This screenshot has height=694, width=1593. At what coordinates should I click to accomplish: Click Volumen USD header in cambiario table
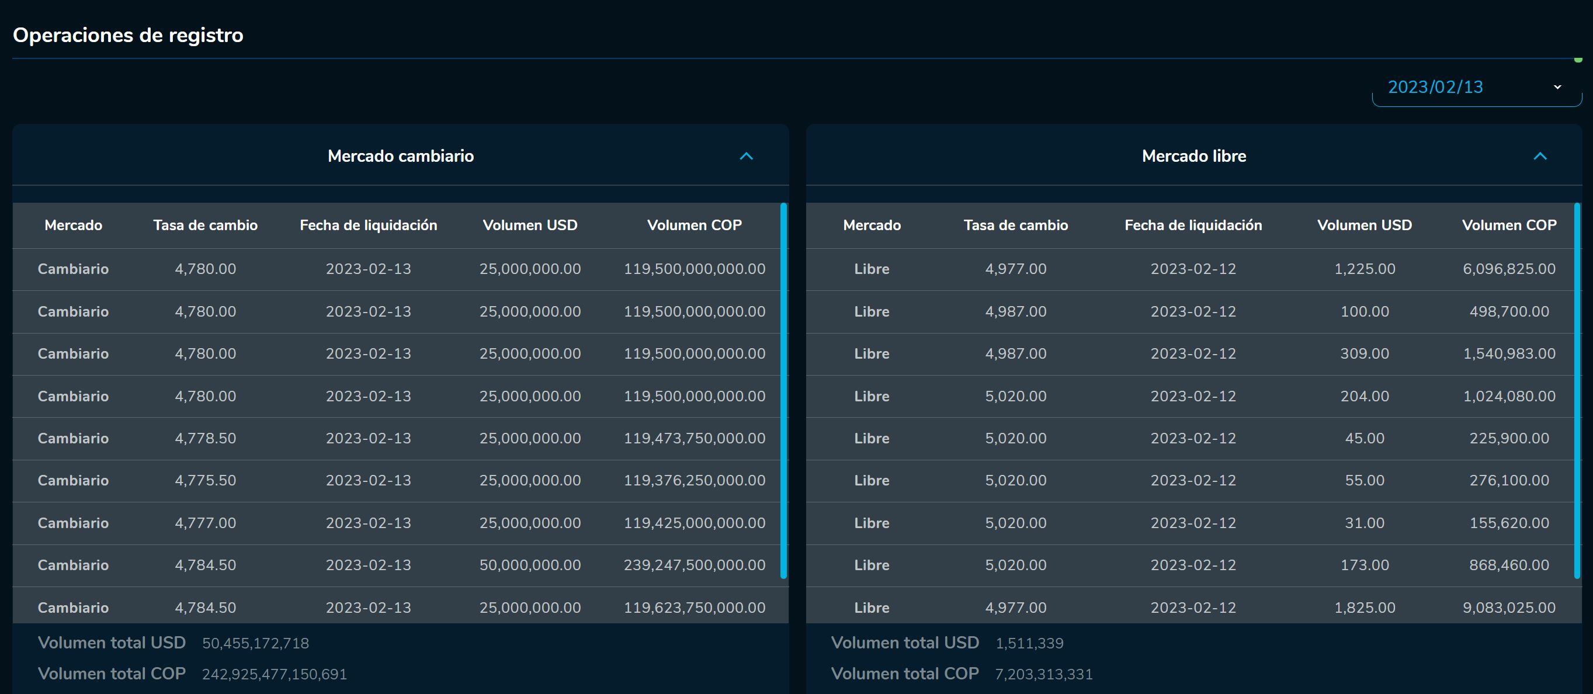pos(530,225)
